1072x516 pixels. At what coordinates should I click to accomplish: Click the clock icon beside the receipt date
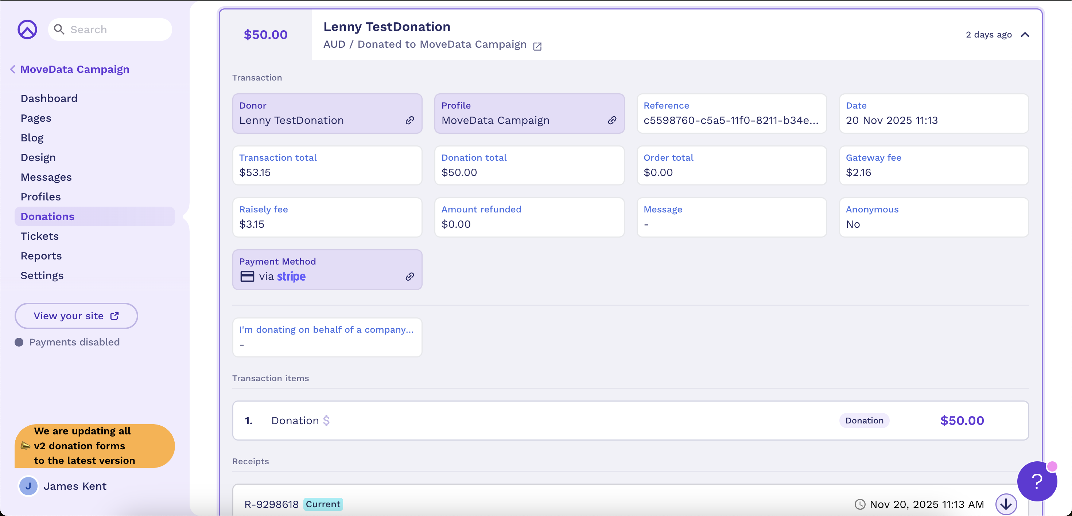[861, 504]
